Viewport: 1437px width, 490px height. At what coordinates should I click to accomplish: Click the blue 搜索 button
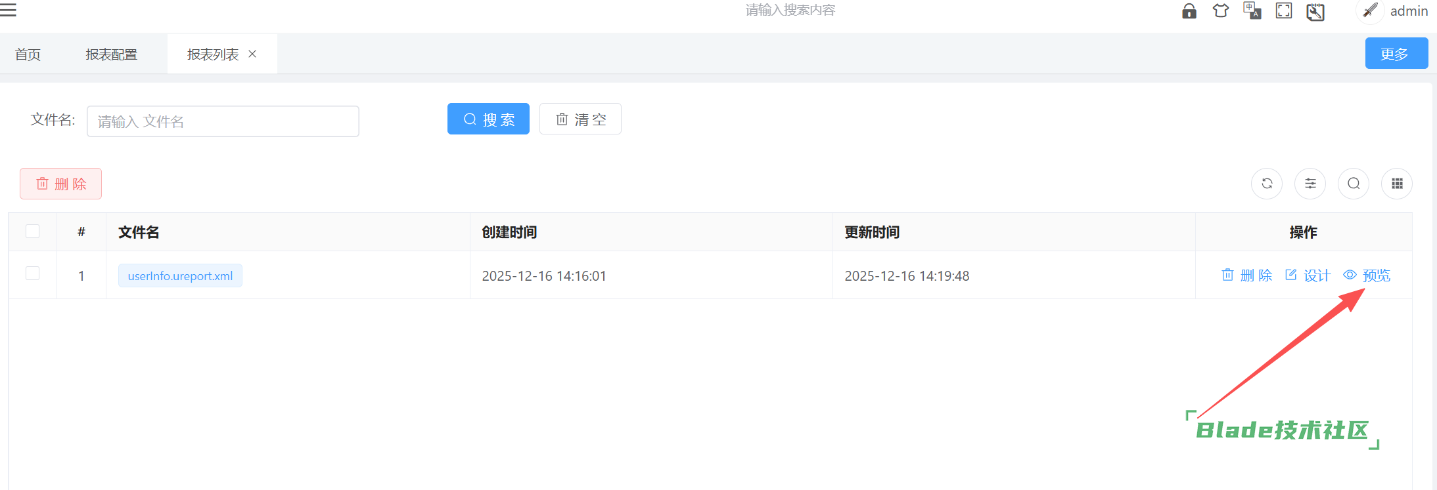coord(488,119)
